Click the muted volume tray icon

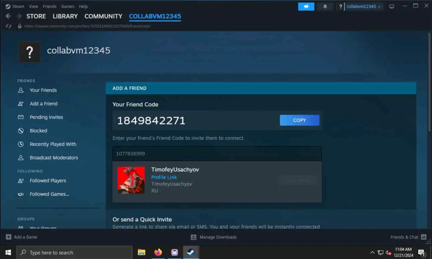pos(388,252)
